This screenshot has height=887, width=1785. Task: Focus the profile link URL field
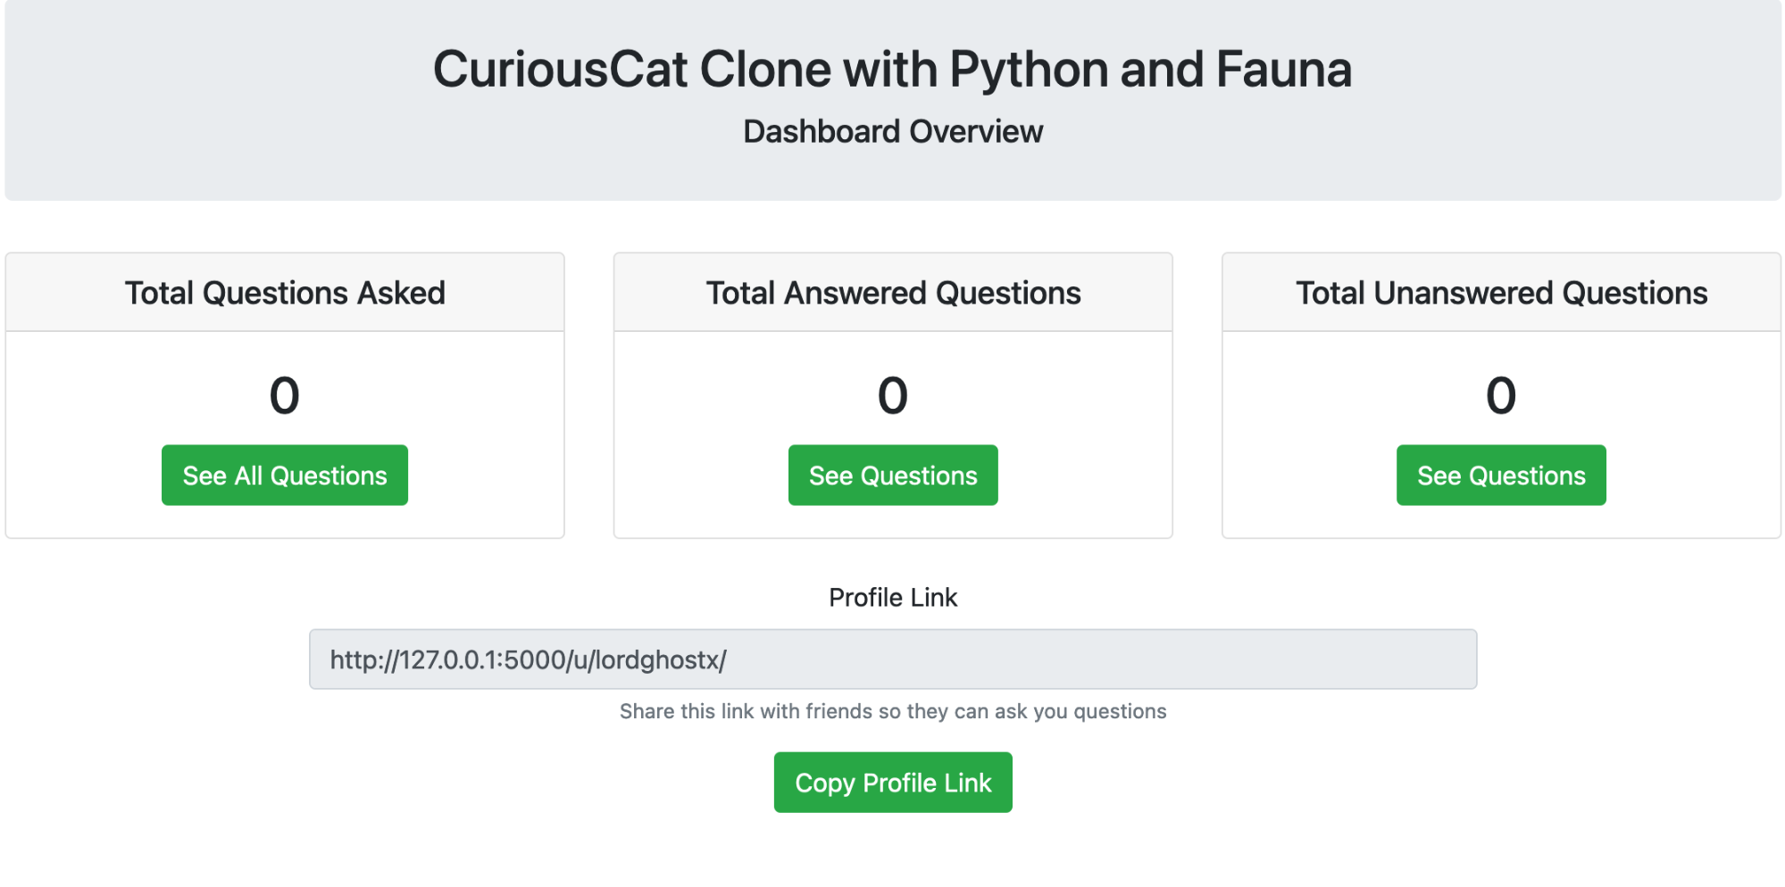(892, 659)
